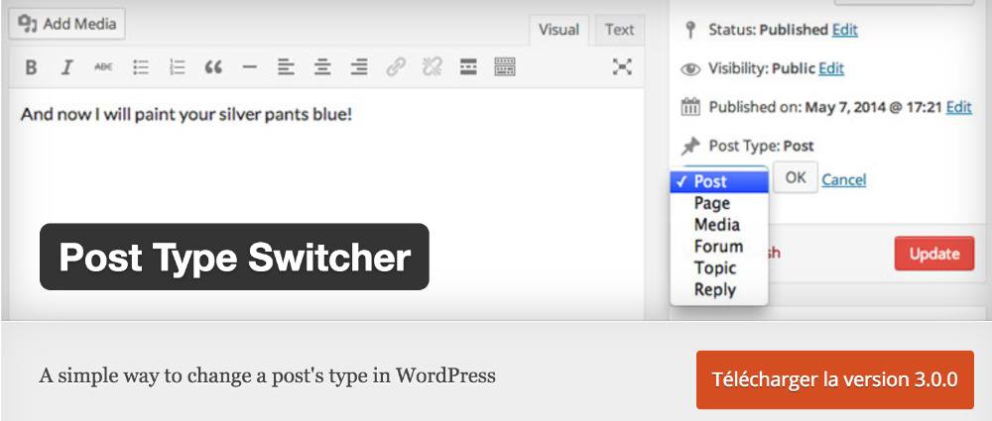Switch to the Text editor tab

pos(619,31)
